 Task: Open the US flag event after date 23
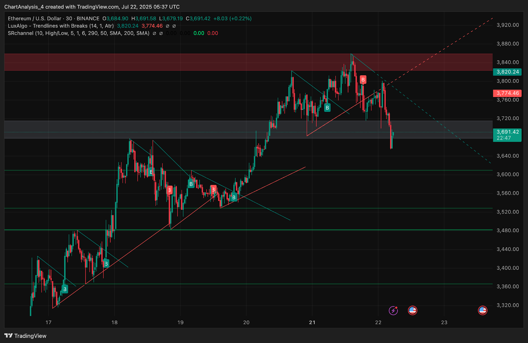tap(482, 310)
